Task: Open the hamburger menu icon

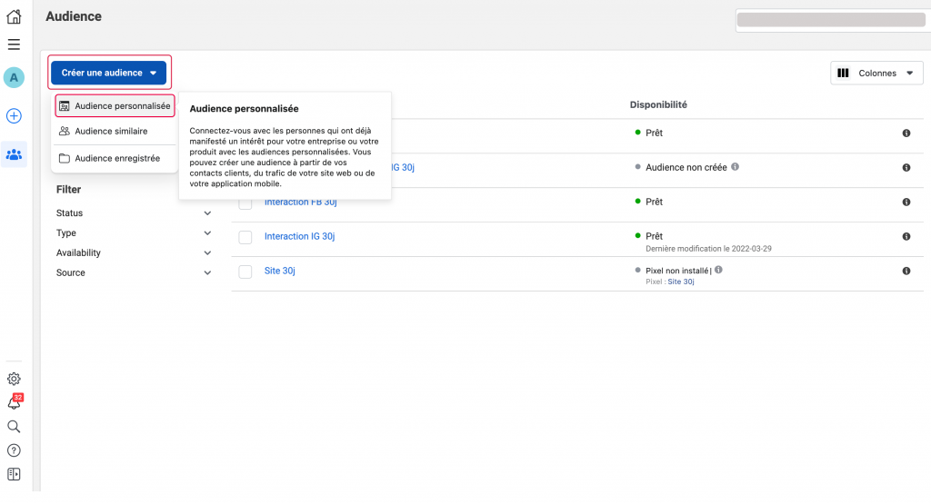Action: [x=14, y=44]
